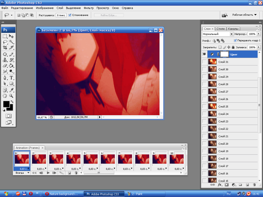
Task: Select the Dodge tool
Action: (x=11, y=71)
